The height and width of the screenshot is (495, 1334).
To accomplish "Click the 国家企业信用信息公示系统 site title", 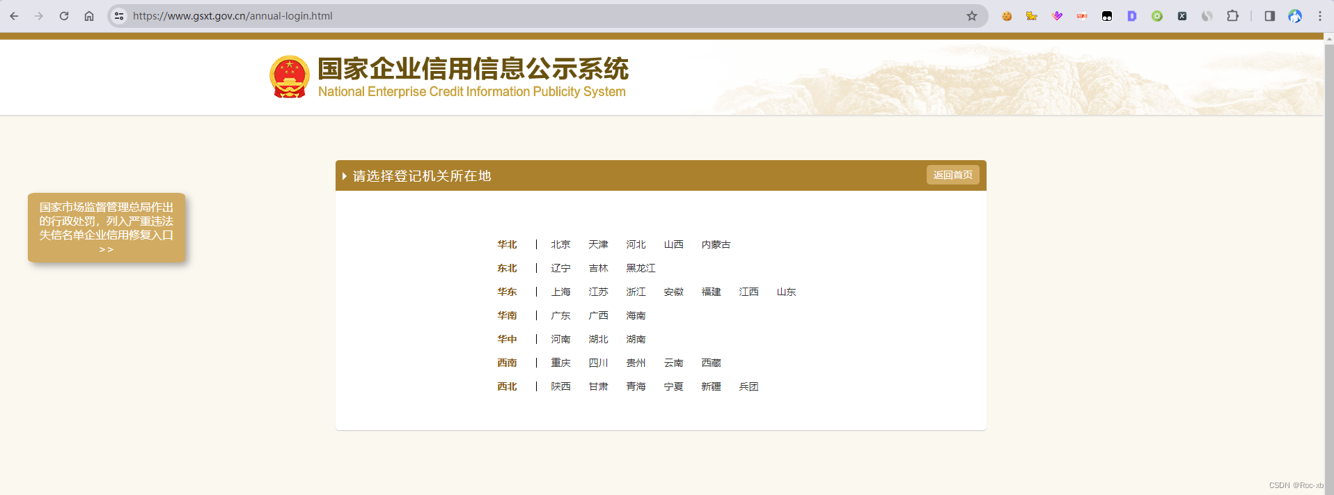I will click(473, 69).
